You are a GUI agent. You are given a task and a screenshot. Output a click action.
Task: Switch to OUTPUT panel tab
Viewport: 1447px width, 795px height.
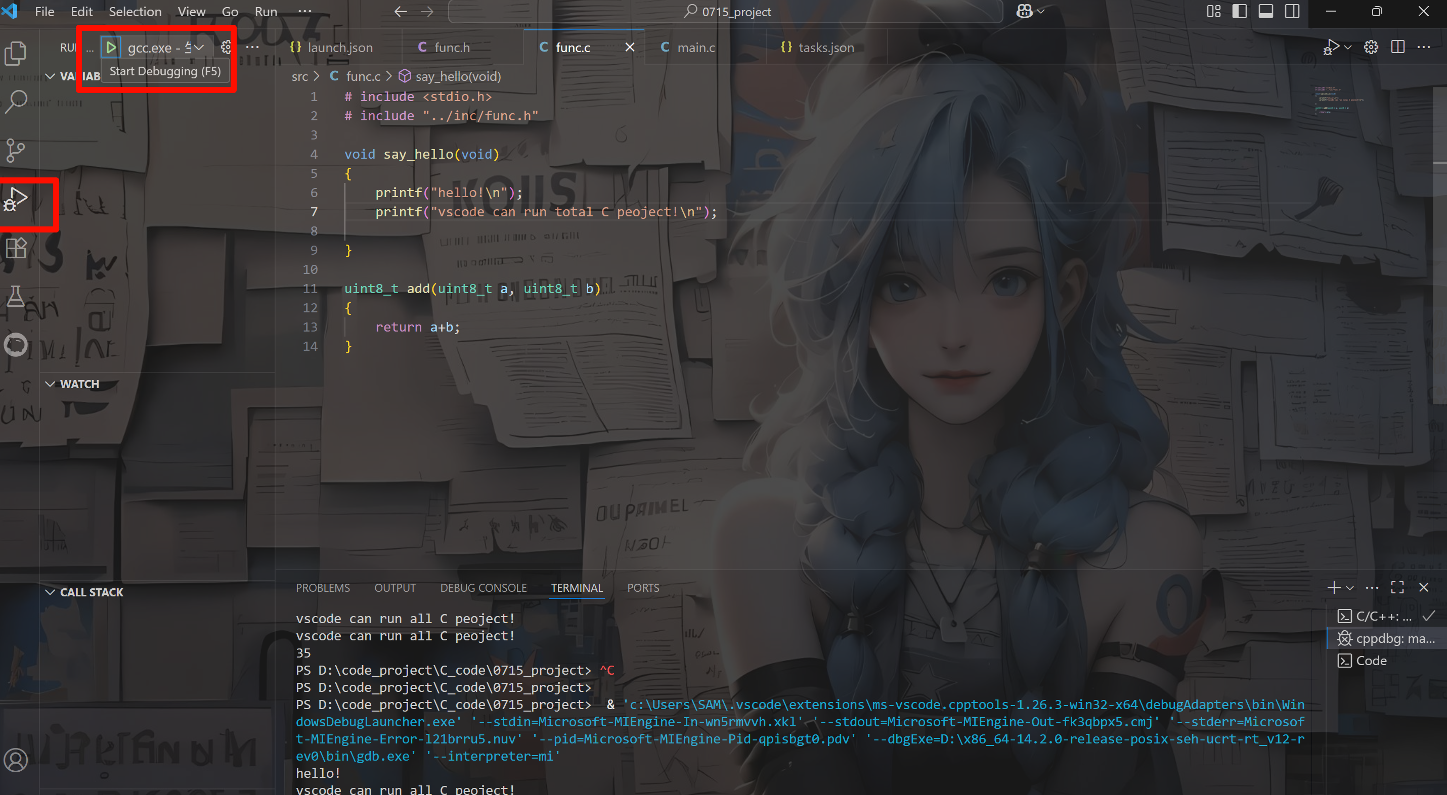[395, 588]
